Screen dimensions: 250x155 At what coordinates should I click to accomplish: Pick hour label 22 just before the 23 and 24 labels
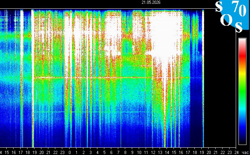click(x=223, y=152)
